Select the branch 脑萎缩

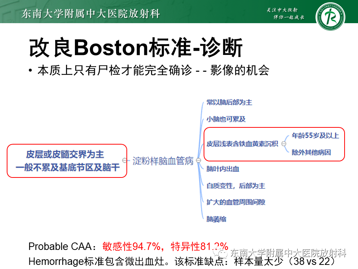(x=216, y=219)
